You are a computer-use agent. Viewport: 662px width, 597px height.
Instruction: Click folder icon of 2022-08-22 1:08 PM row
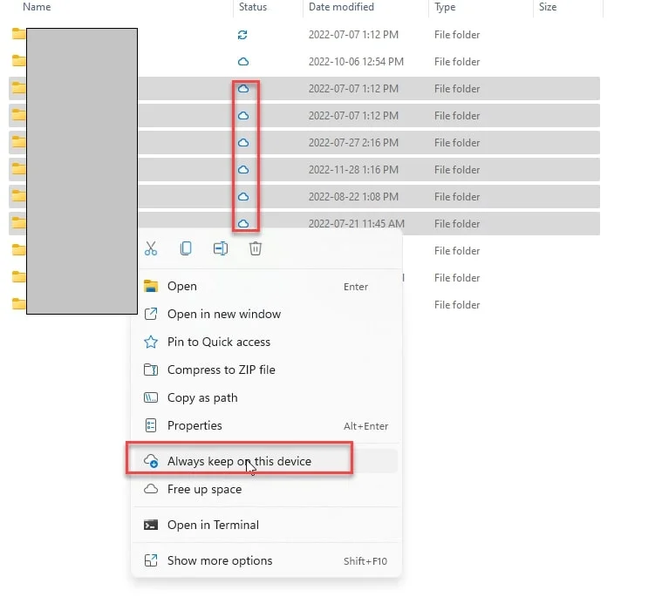point(18,196)
